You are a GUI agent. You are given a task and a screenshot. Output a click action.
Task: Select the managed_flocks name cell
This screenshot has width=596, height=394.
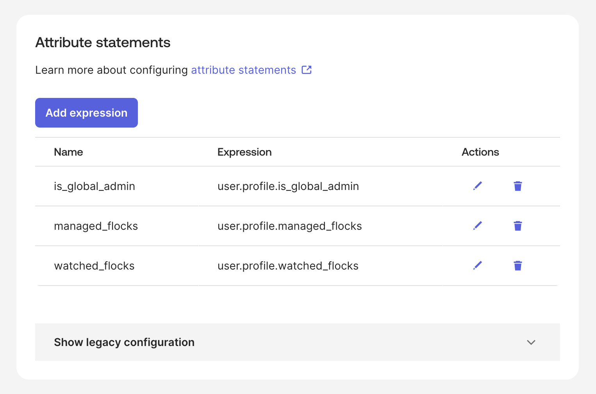[96, 226]
